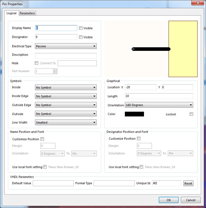Click the Description text field
Viewport: 206px width, 208px height.
66,56
